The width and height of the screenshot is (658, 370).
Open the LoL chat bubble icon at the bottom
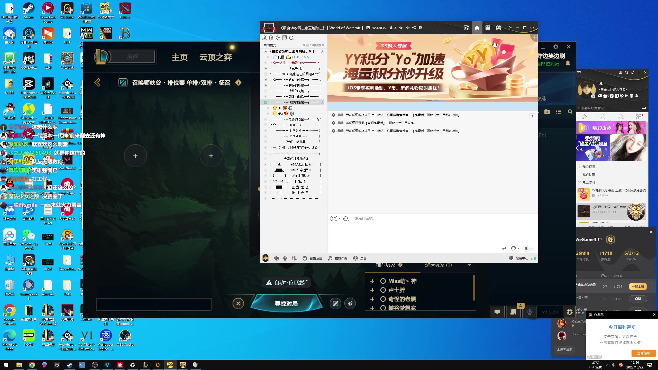(497, 312)
